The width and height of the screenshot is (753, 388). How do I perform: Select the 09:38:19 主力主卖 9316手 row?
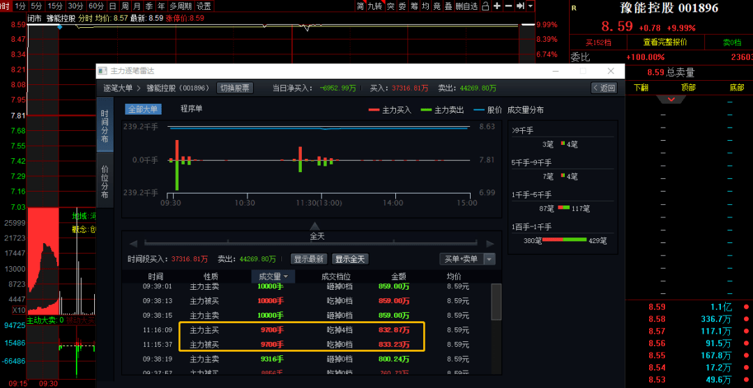(306, 358)
